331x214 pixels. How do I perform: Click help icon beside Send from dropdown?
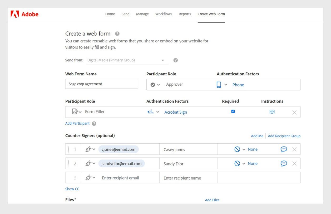(176, 60)
